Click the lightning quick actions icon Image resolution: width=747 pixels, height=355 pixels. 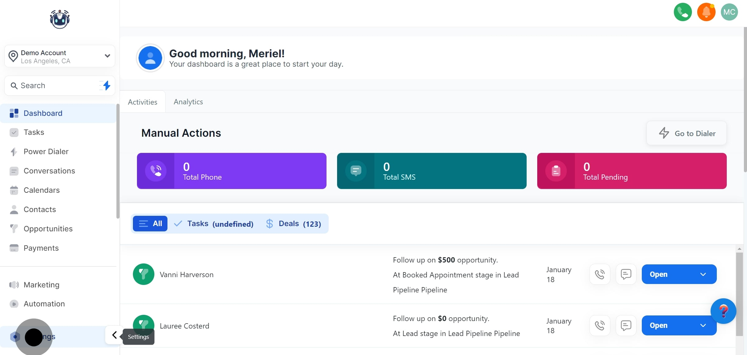[106, 85]
